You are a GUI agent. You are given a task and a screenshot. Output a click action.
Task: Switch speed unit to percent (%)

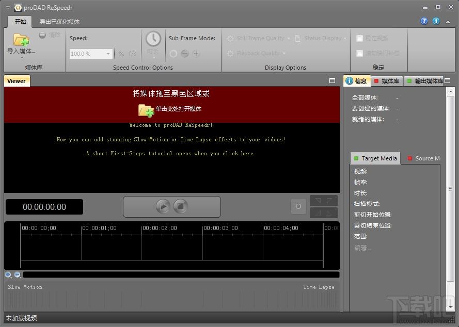[x=121, y=54]
